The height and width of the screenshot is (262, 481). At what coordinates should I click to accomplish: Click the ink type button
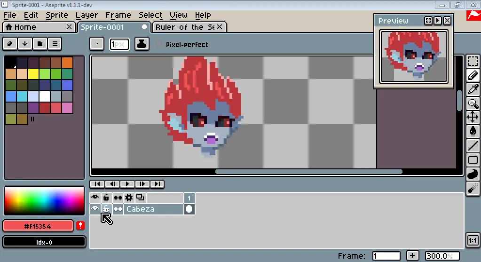142,44
